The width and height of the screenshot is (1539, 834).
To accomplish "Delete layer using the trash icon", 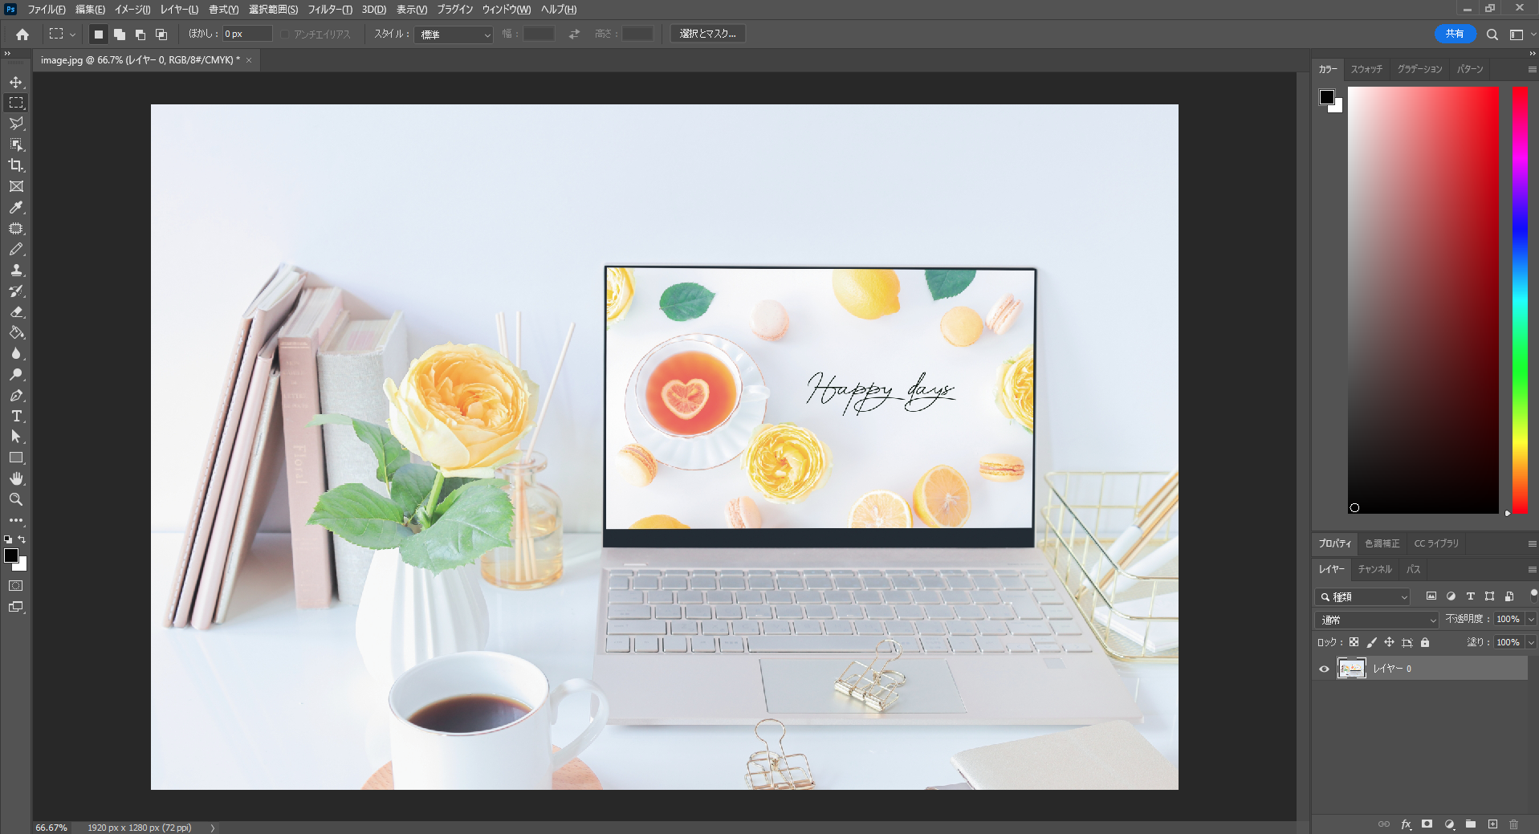I will tap(1513, 824).
